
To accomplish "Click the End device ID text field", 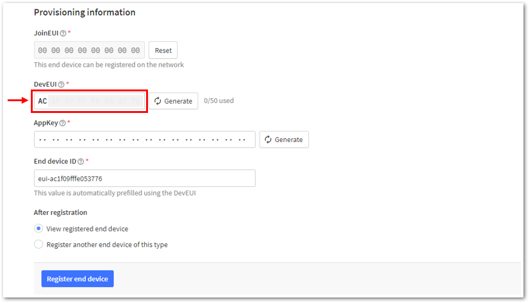I will (145, 178).
